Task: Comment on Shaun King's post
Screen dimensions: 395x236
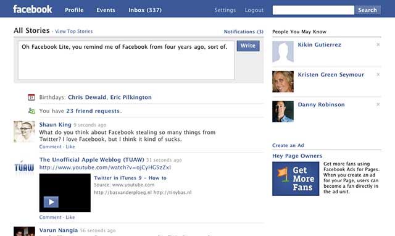Action: click(x=50, y=147)
